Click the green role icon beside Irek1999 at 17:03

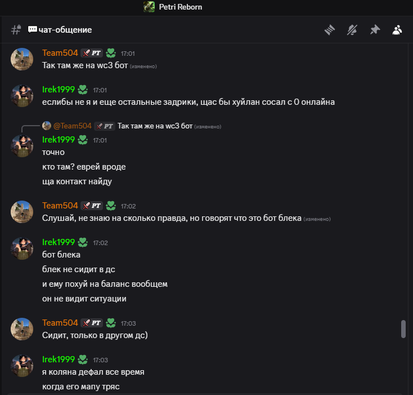click(83, 360)
